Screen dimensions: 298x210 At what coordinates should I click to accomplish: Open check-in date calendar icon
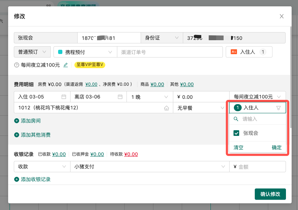pos(64,97)
